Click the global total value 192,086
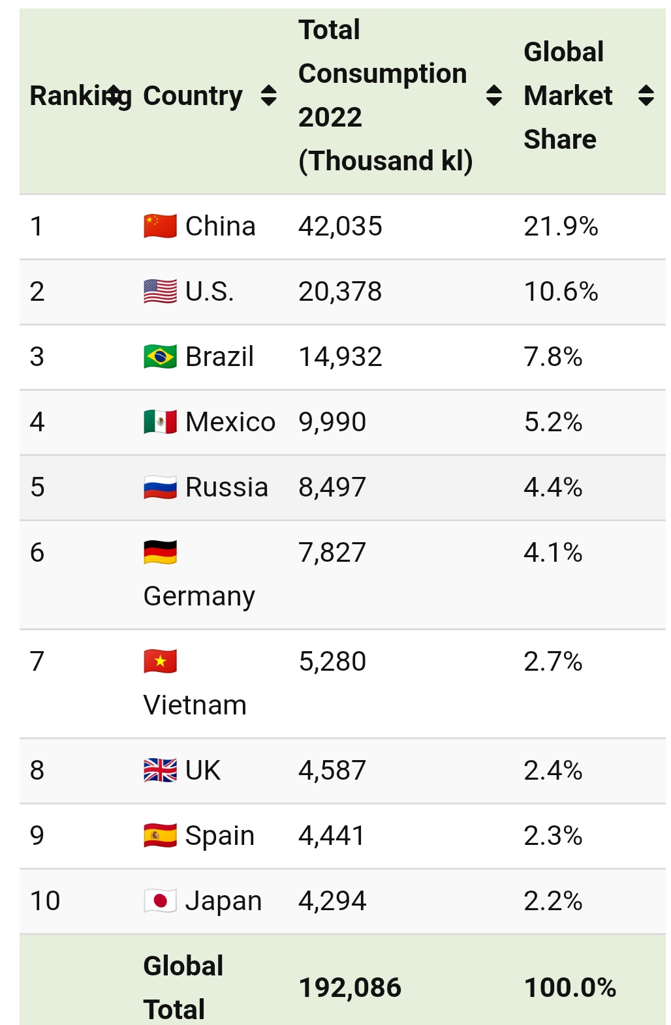 point(350,988)
